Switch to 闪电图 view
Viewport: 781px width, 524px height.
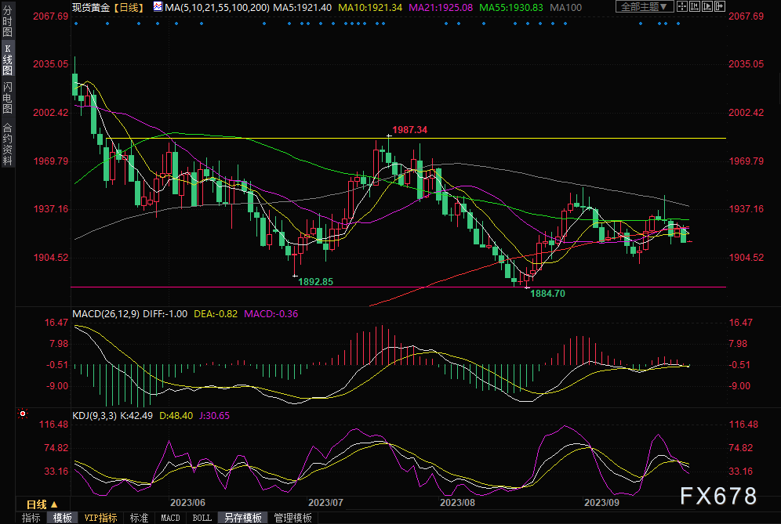click(x=7, y=96)
